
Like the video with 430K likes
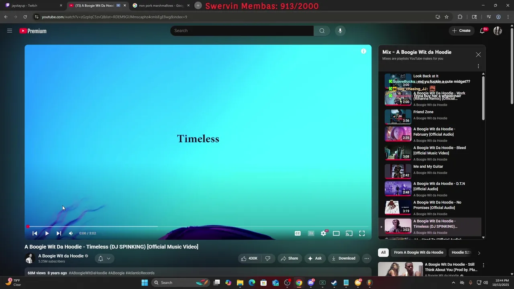[x=249, y=258]
